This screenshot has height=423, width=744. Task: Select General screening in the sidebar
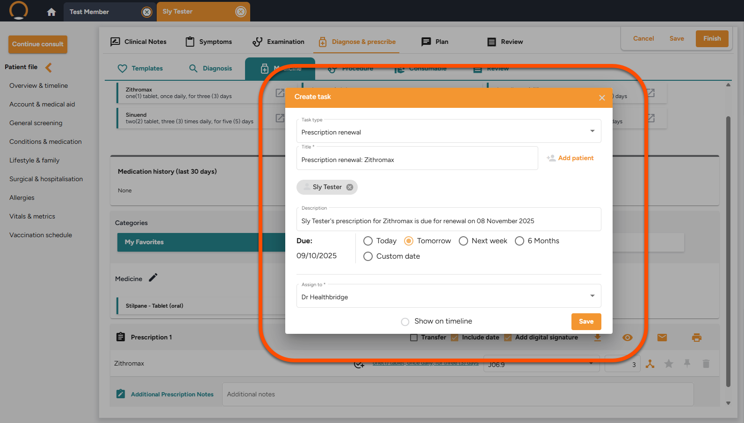36,123
